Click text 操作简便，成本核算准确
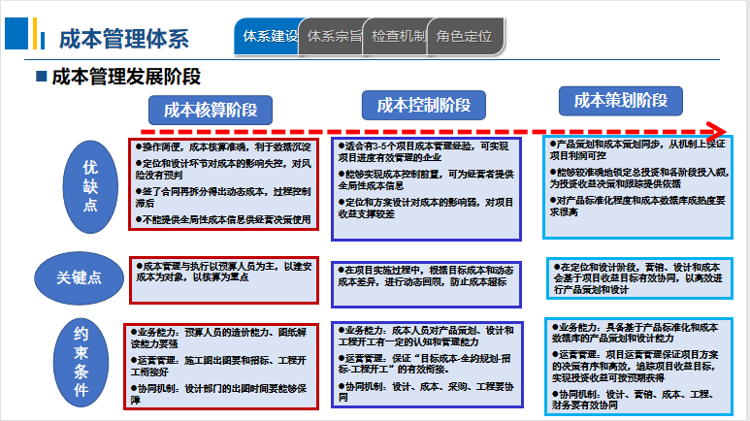750x421 pixels. tap(195, 146)
